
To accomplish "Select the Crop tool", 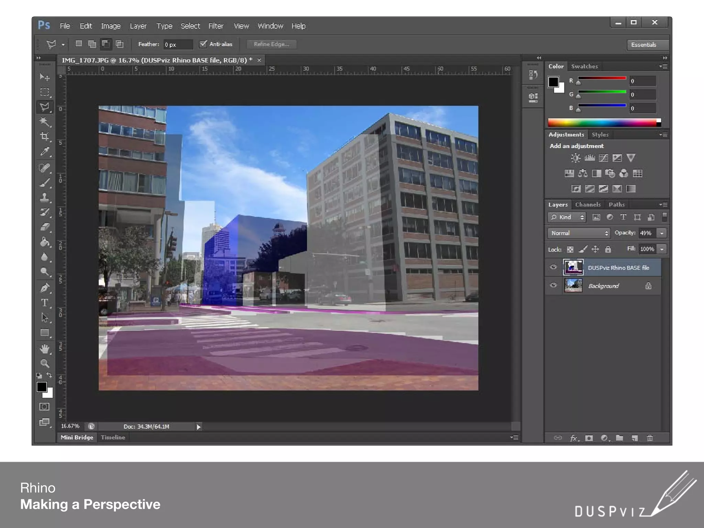I will coord(45,136).
